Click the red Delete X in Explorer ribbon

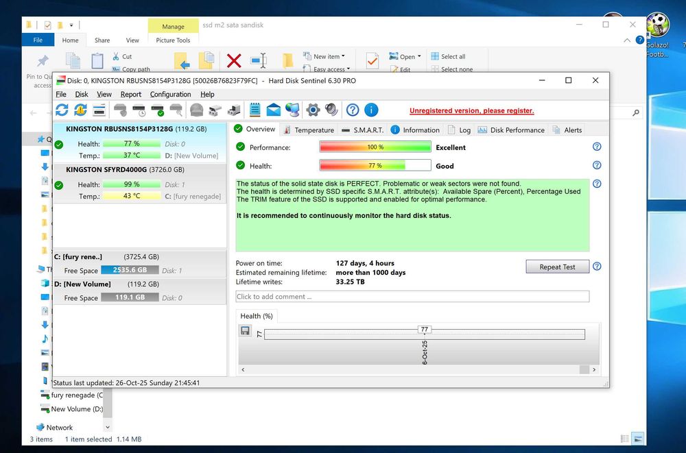(234, 61)
